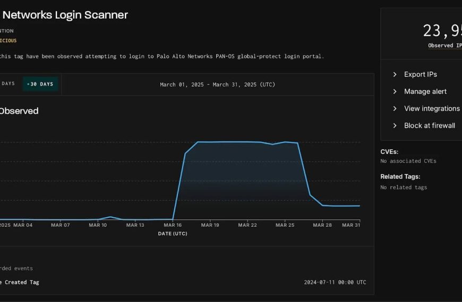The width and height of the screenshot is (462, 302).
Task: Select the Created Tag event entry
Action: (x=20, y=282)
